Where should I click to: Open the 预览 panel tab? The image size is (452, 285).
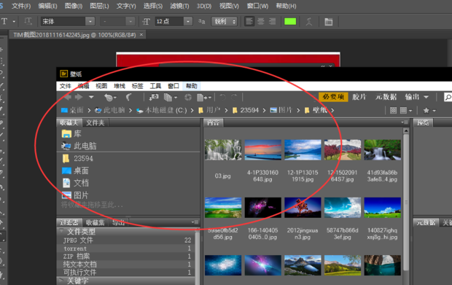[x=423, y=122]
